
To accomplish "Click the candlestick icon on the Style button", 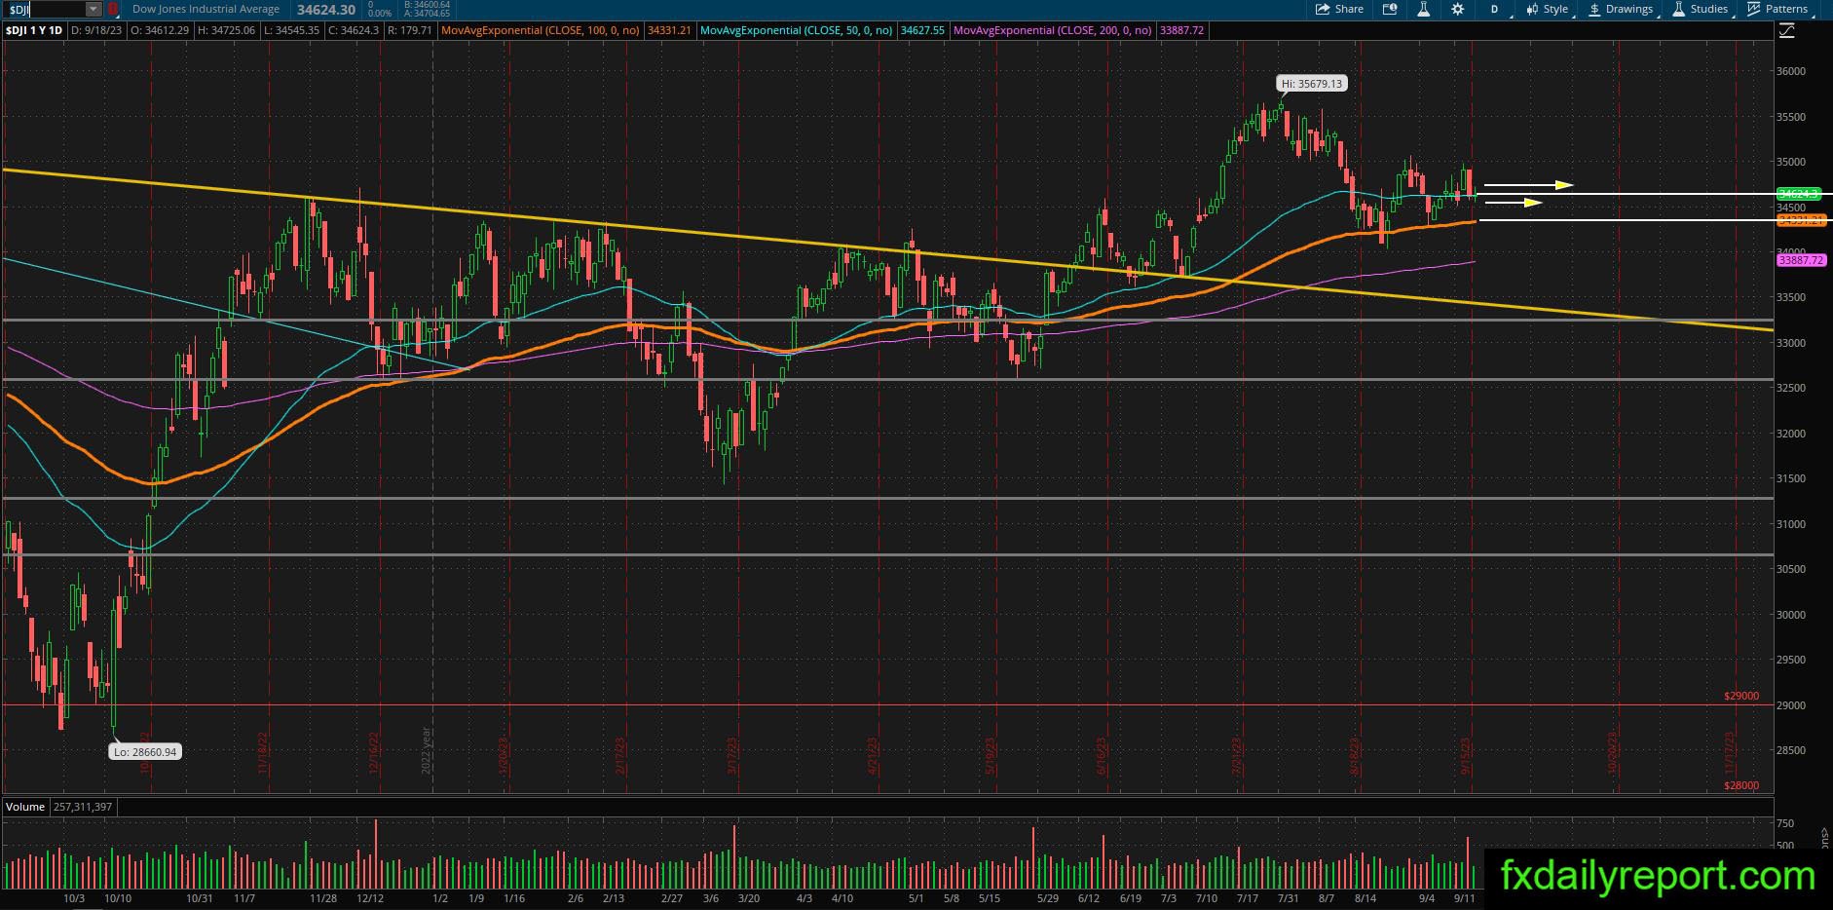I will [1533, 9].
